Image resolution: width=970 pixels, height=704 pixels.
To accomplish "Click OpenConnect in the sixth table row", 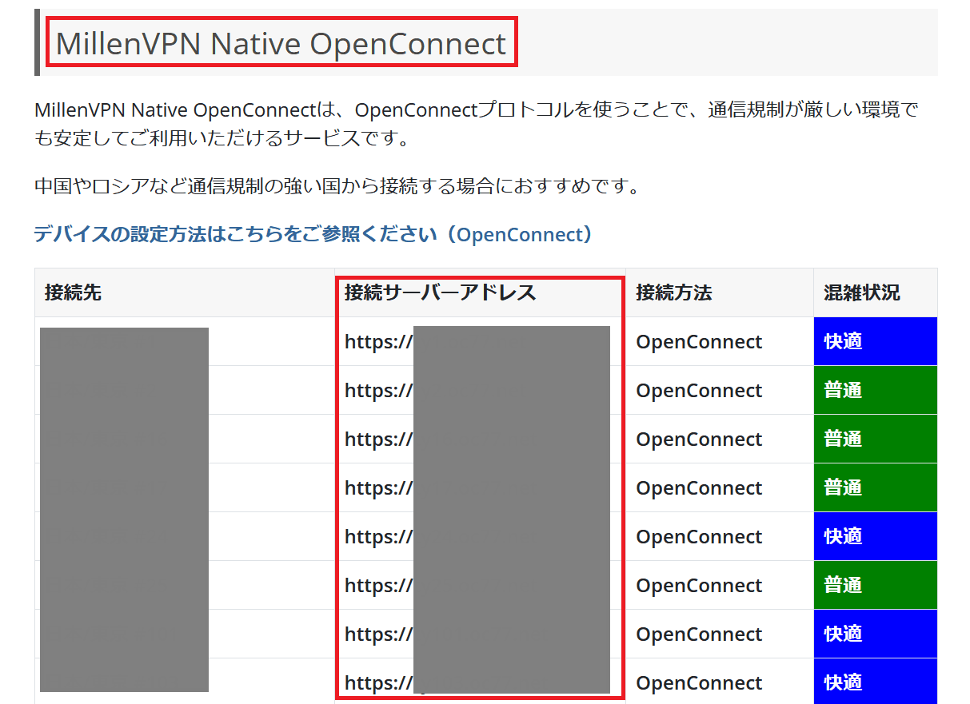I will click(x=699, y=586).
